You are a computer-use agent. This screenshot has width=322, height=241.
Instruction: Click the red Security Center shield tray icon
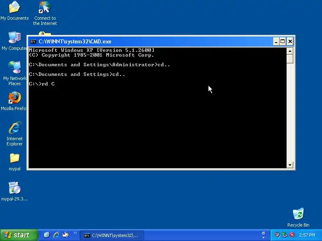[292, 235]
